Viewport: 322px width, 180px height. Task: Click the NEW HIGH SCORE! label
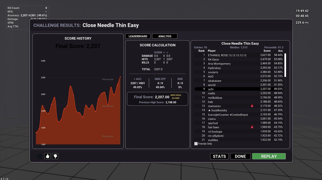click(x=175, y=97)
